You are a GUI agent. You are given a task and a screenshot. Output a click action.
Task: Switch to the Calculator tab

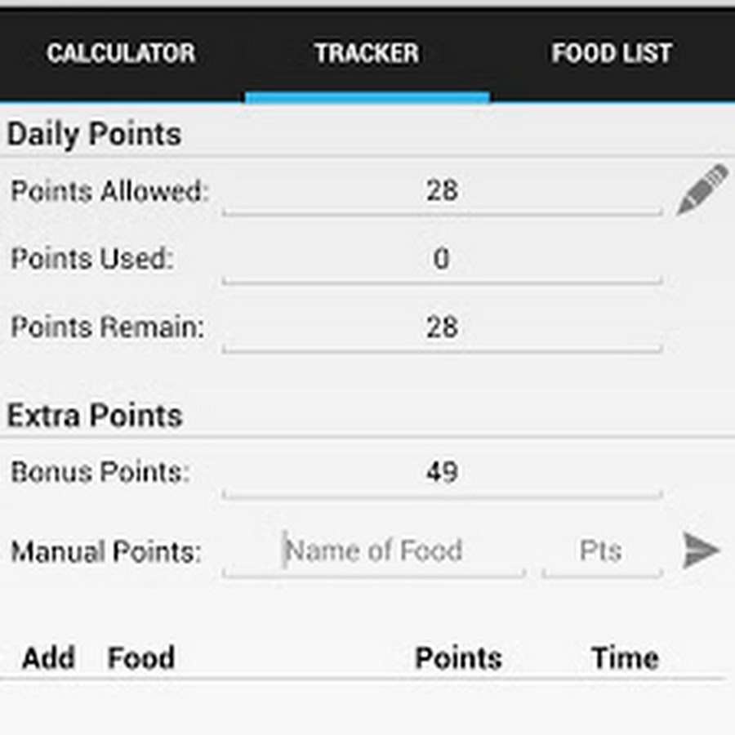(x=121, y=53)
